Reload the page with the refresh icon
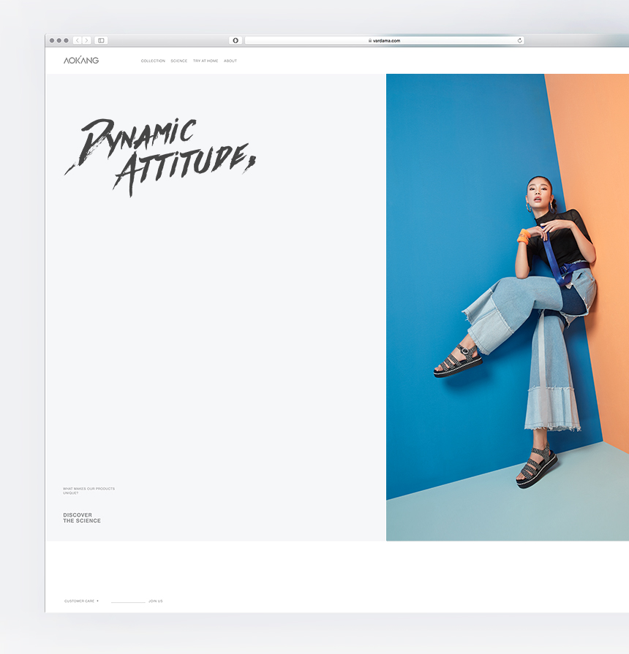Viewport: 629px width, 654px height. pos(519,40)
